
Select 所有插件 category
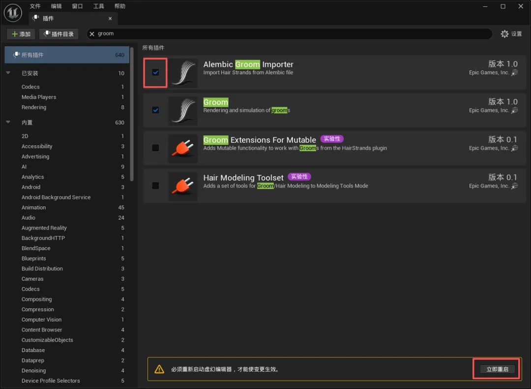(67, 55)
